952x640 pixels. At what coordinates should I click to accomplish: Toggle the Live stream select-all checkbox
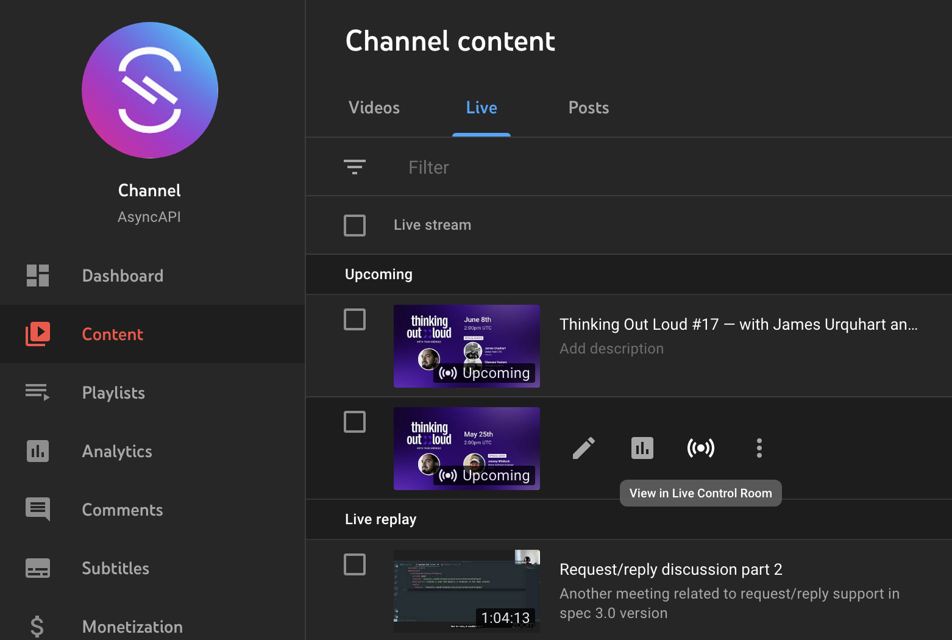pos(355,226)
